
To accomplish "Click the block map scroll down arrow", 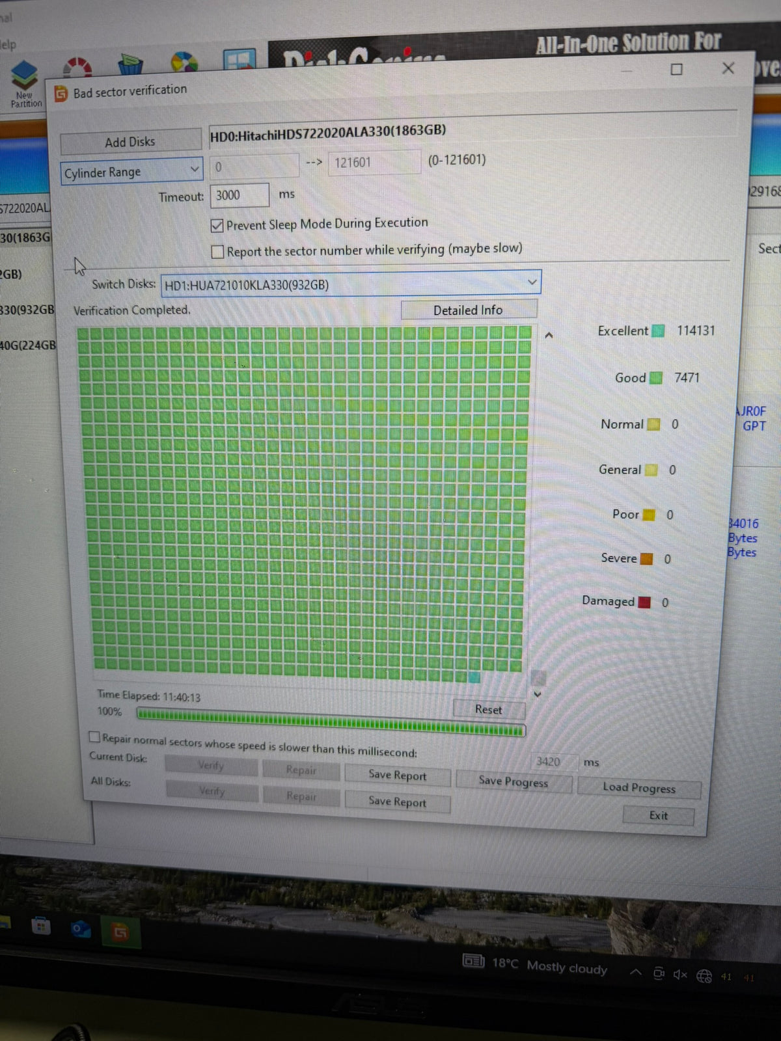I will click(x=538, y=694).
